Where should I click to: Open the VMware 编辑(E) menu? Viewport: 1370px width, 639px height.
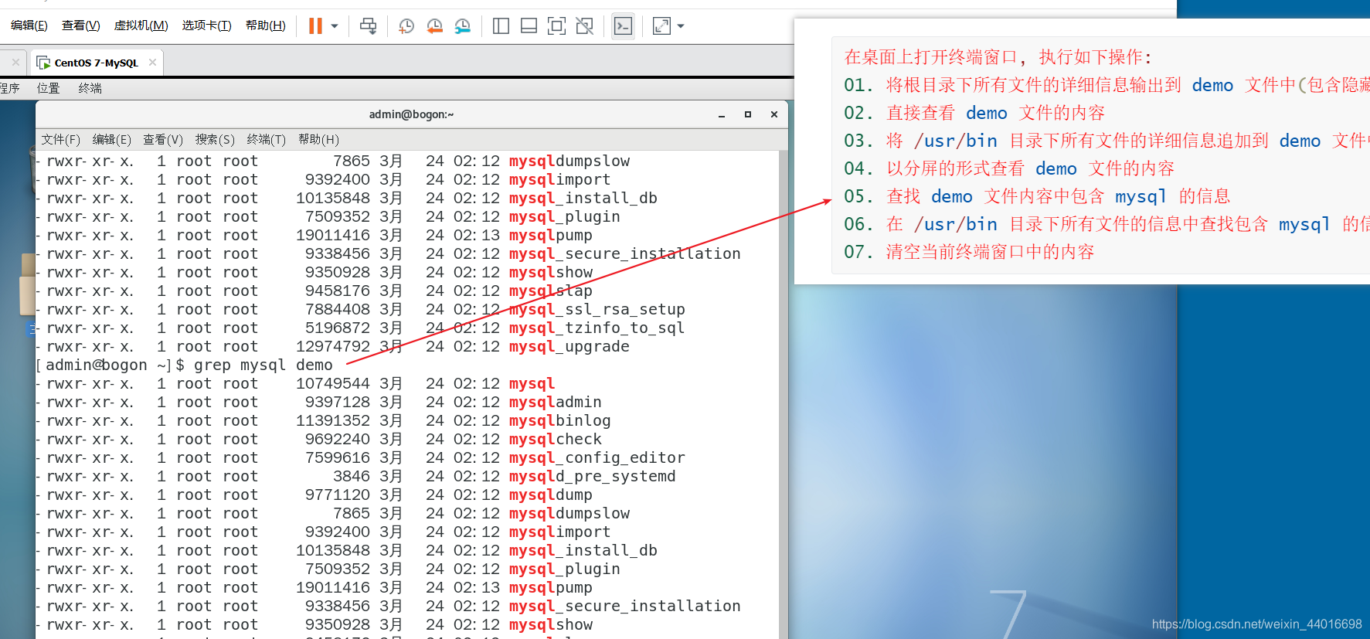tap(29, 25)
